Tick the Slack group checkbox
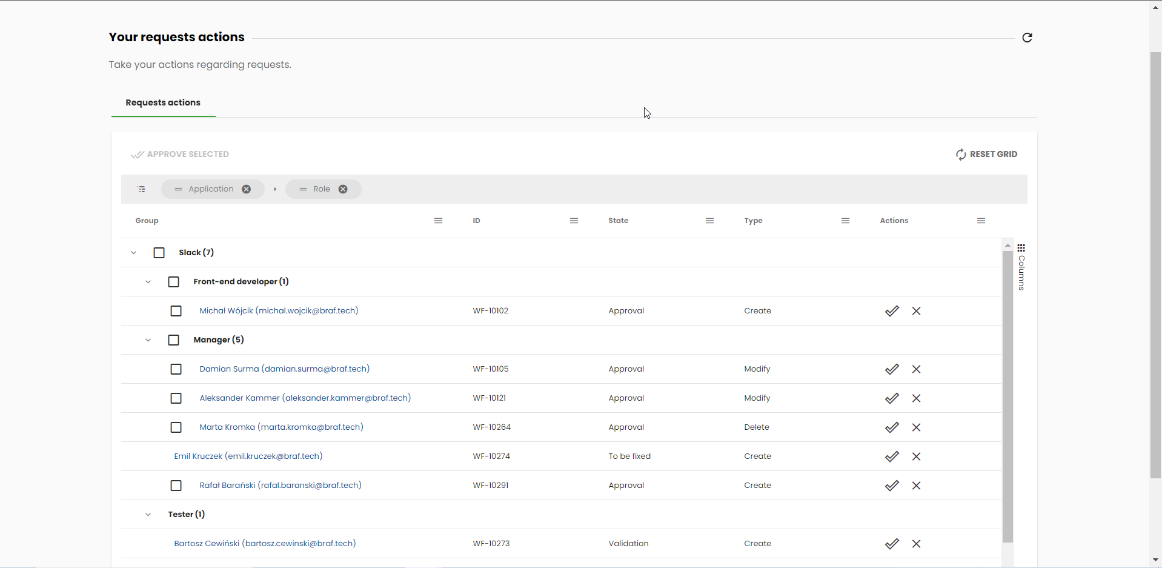Viewport: 1162px width, 568px height. click(x=159, y=253)
